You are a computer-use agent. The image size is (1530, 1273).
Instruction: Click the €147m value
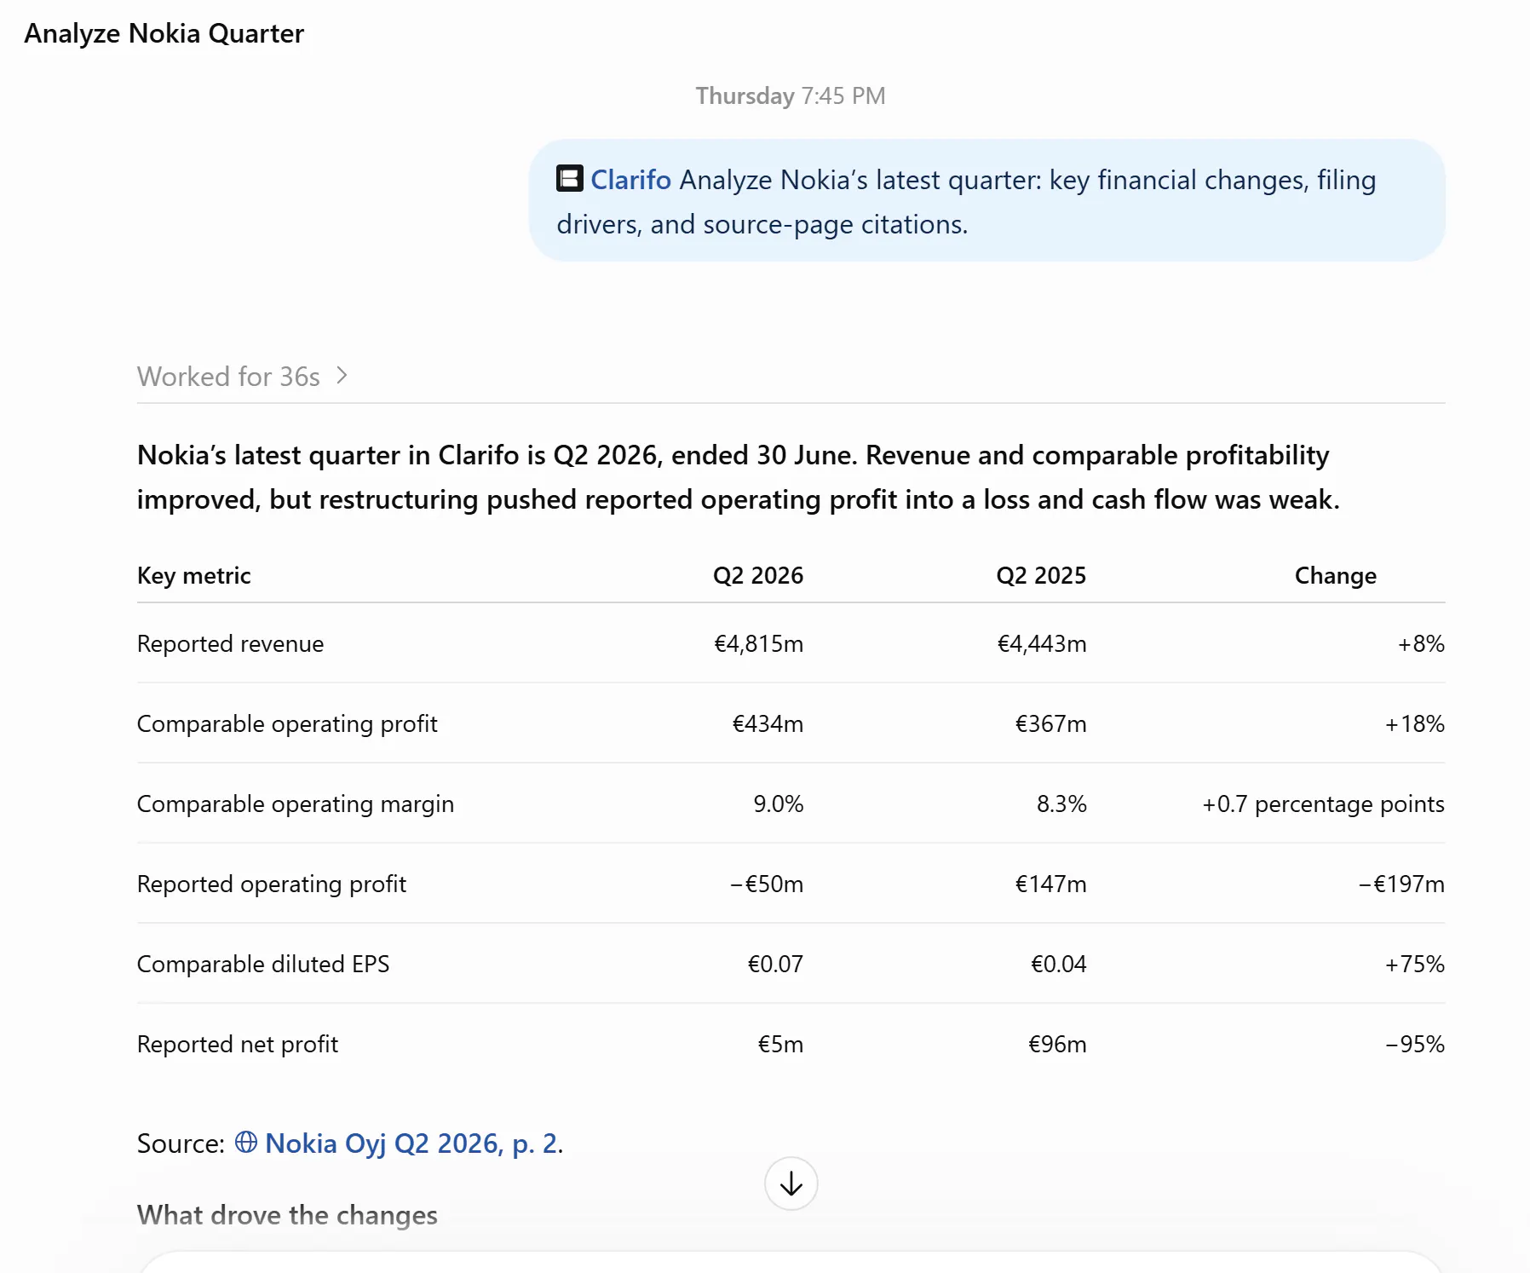click(1050, 884)
